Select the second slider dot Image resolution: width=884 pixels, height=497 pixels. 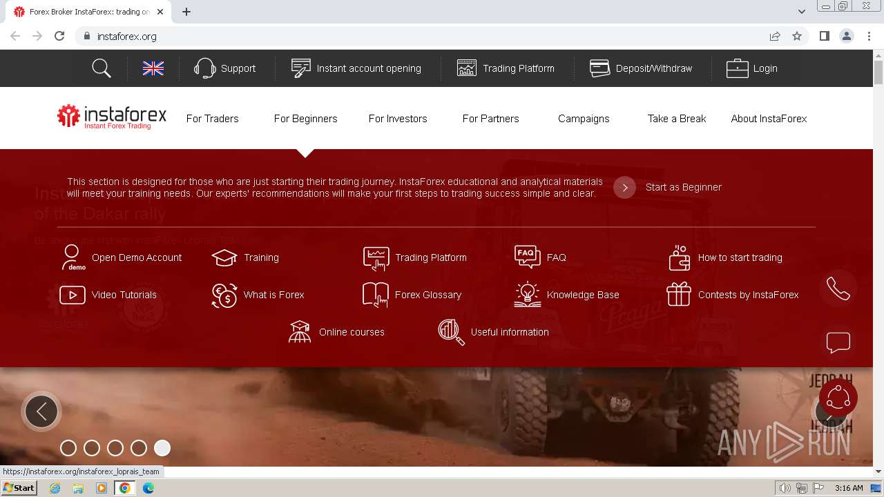pos(92,448)
